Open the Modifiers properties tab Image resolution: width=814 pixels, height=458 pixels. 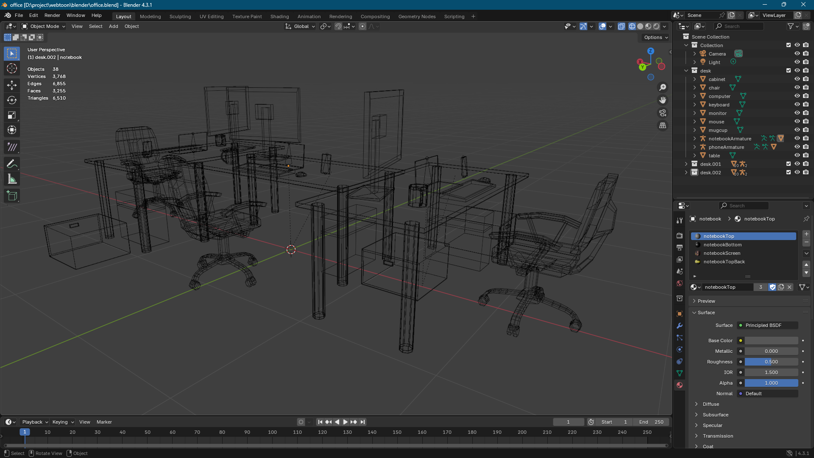(680, 326)
